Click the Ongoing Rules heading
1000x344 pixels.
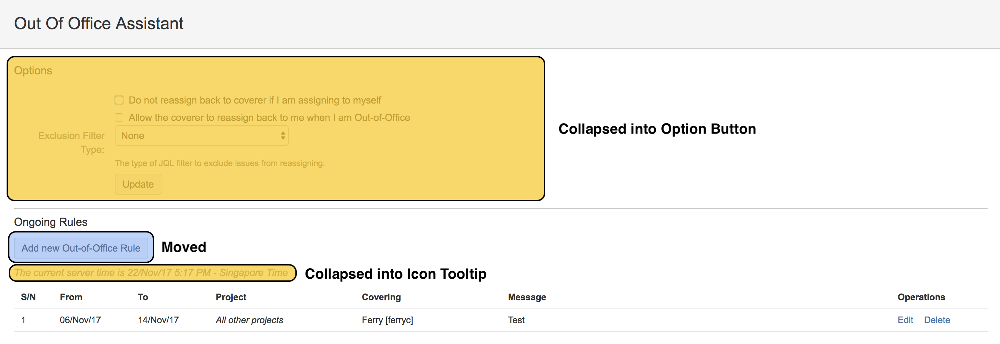coord(51,222)
